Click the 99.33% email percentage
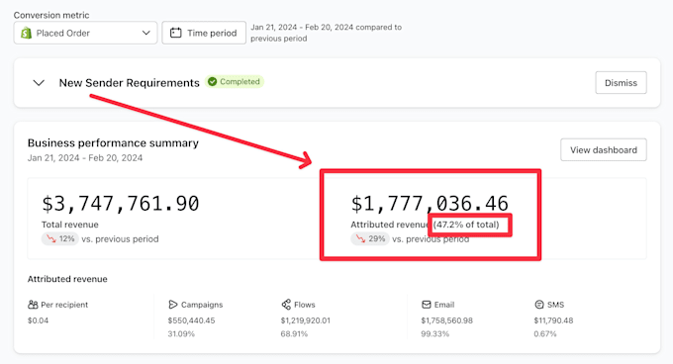673x364 pixels. click(x=434, y=334)
